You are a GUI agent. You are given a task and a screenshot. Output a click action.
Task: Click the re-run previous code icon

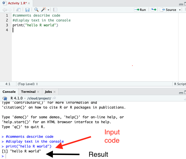point(154,10)
